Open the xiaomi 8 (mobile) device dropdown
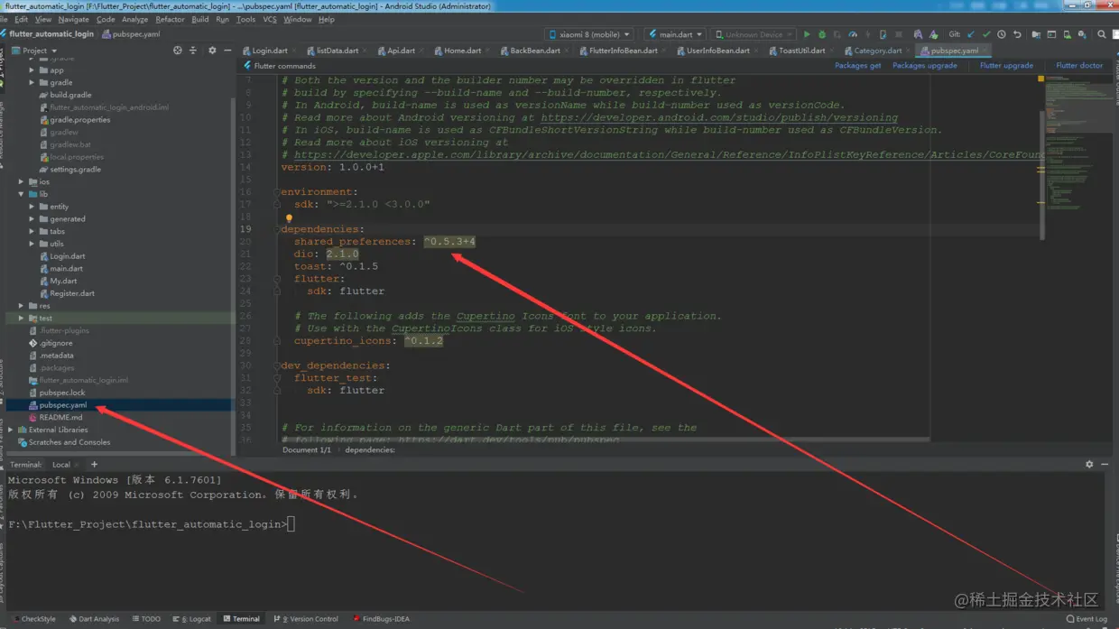Image resolution: width=1119 pixels, height=629 pixels. [x=590, y=34]
